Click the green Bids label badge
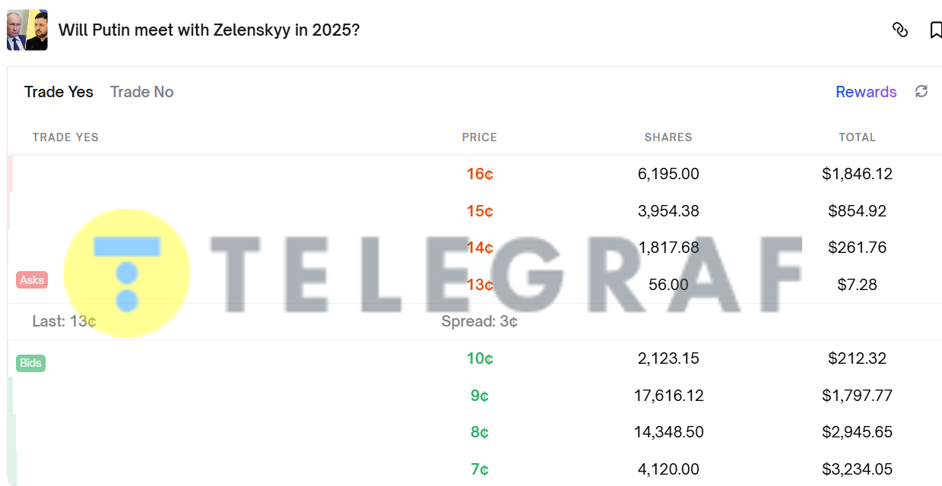This screenshot has width=942, height=486. click(x=30, y=363)
